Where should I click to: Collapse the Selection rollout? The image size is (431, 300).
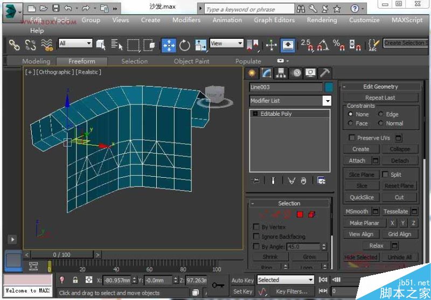(252, 204)
